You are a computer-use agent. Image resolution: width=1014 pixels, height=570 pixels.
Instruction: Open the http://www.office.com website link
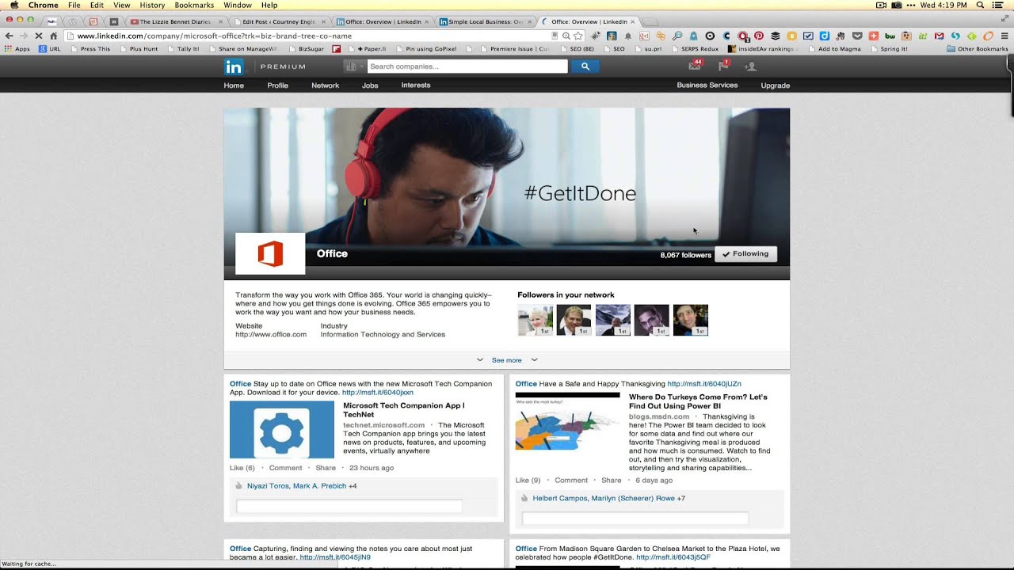(271, 335)
